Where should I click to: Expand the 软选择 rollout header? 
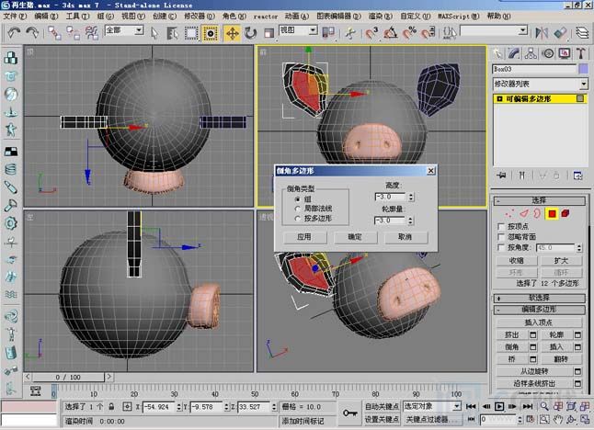click(540, 299)
